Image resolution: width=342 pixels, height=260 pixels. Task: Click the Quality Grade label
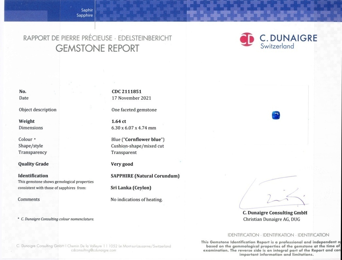[x=33, y=164]
